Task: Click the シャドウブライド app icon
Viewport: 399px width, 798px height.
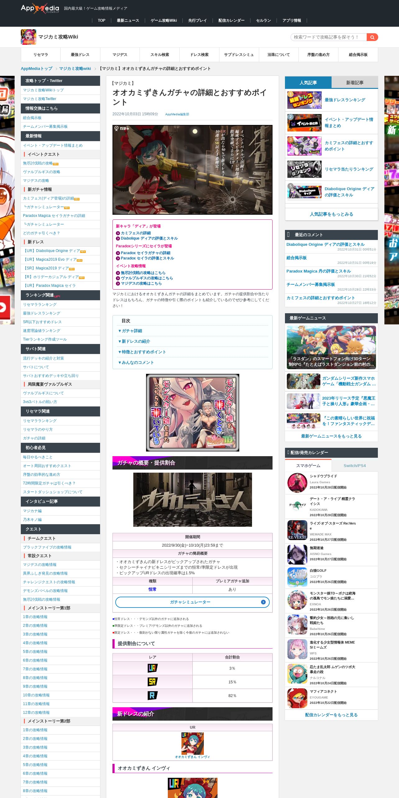Action: point(297,483)
